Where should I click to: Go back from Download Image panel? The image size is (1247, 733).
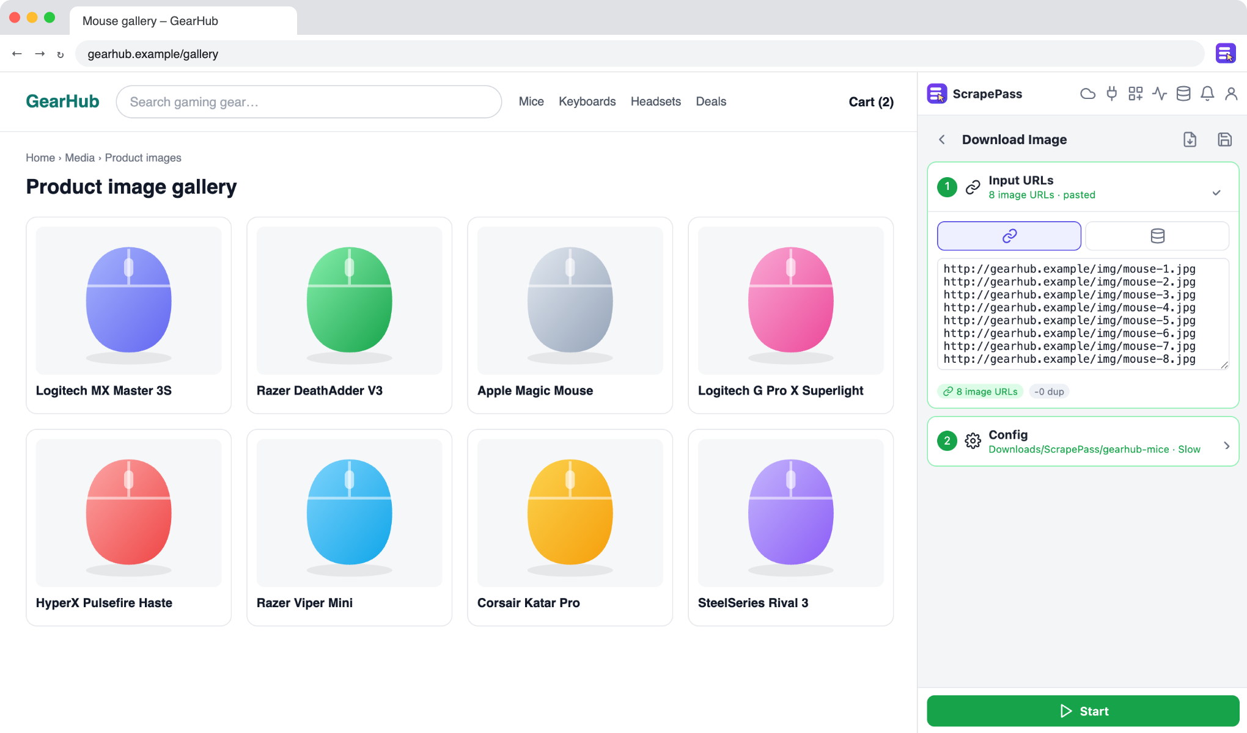click(942, 139)
